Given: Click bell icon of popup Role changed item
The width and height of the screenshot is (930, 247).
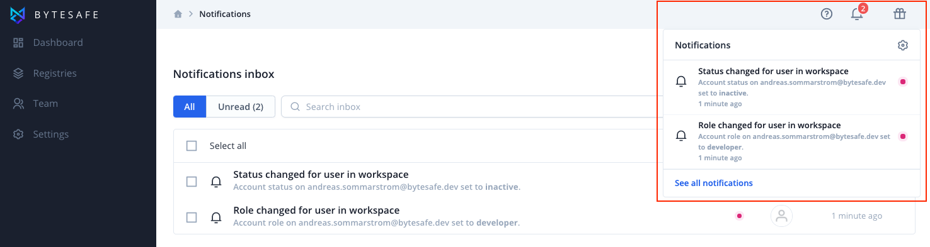Looking at the screenshot, I should click(x=681, y=136).
